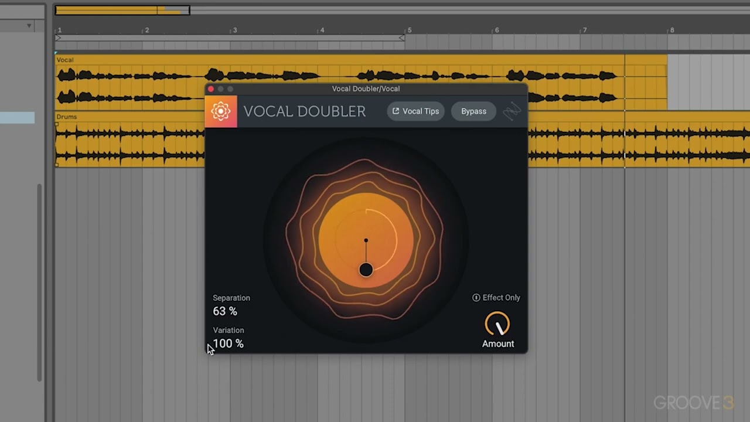
Task: Click the arrangement overview bar at top
Action: [122, 10]
